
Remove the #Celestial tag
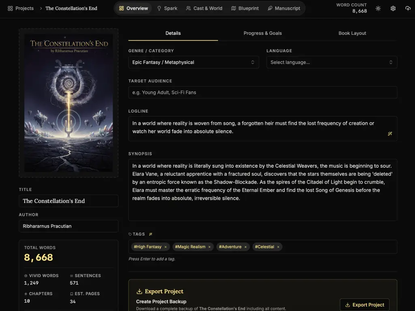278,247
